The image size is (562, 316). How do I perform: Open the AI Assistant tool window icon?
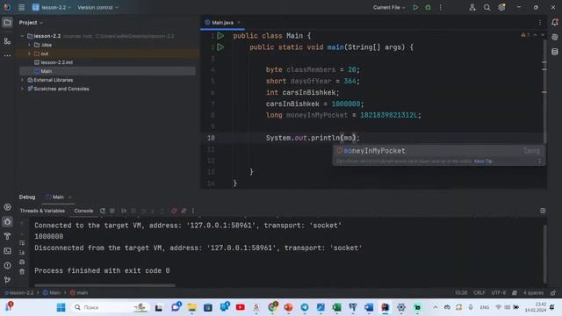tap(555, 37)
